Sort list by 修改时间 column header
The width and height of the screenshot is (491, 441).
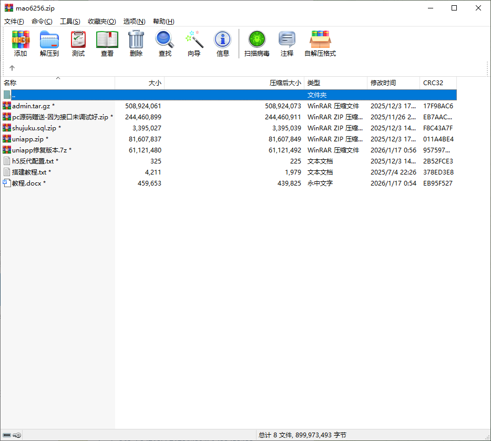pos(383,83)
